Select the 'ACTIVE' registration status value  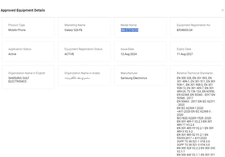69,54
